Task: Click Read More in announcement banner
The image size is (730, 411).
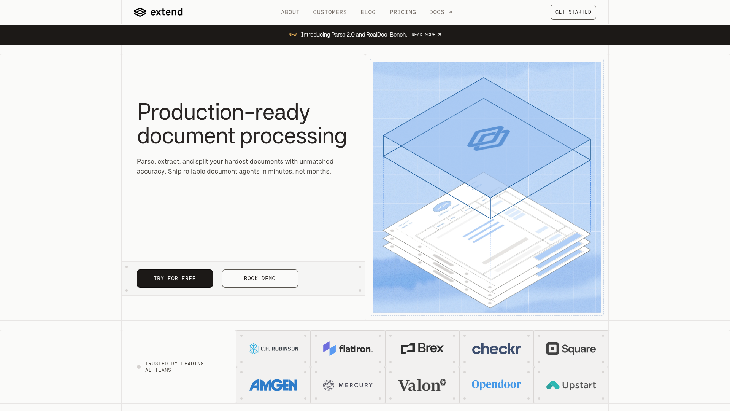Action: [426, 35]
